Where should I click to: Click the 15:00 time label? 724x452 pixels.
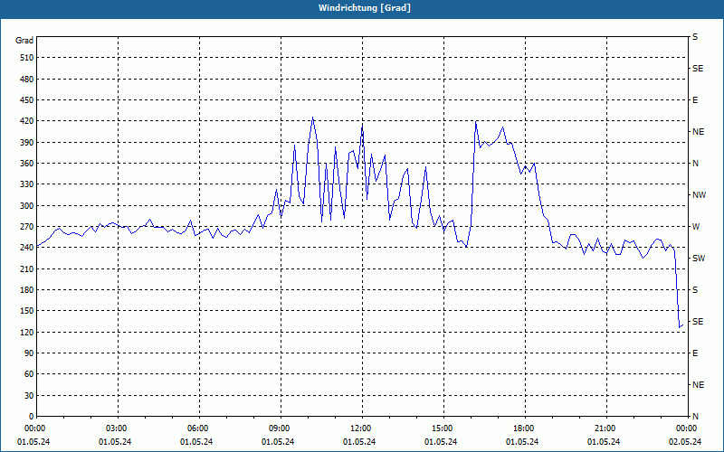442,428
